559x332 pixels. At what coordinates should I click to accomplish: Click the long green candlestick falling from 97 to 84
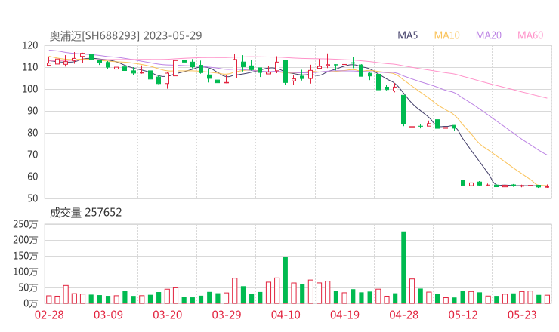tap(403, 109)
